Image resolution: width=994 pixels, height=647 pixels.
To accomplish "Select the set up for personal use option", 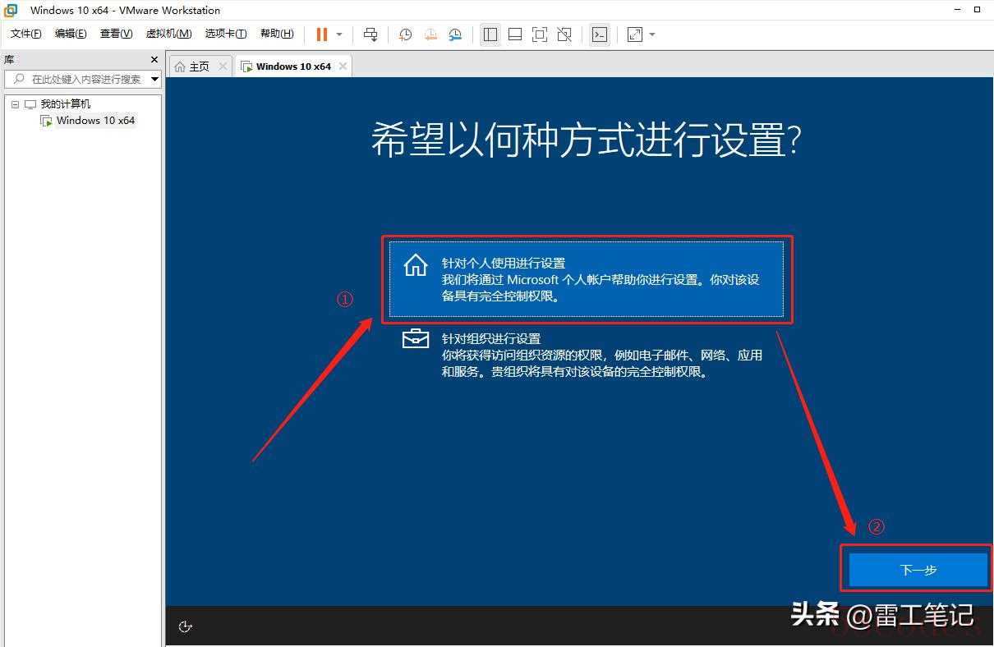I will (586, 279).
